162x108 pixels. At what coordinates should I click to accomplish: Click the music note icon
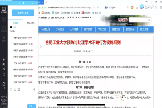4,69
